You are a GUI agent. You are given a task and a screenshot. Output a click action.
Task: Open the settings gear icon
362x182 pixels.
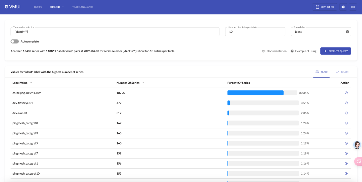343,7
